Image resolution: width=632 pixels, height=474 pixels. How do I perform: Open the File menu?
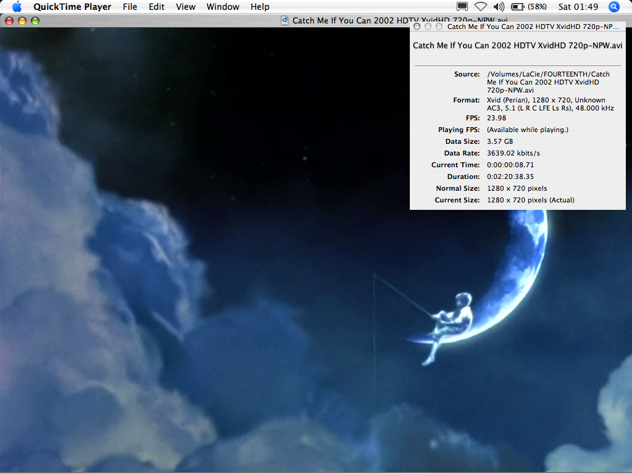(130, 7)
